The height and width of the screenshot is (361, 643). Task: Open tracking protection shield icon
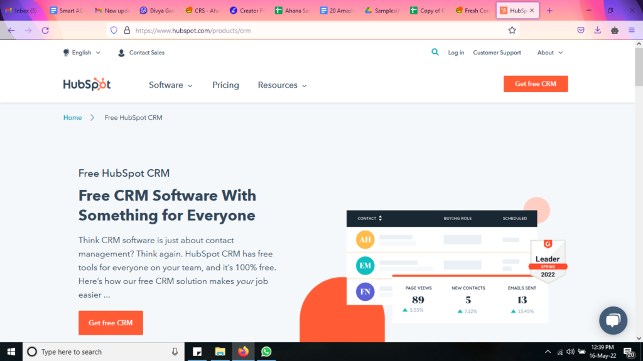pyautogui.click(x=114, y=30)
